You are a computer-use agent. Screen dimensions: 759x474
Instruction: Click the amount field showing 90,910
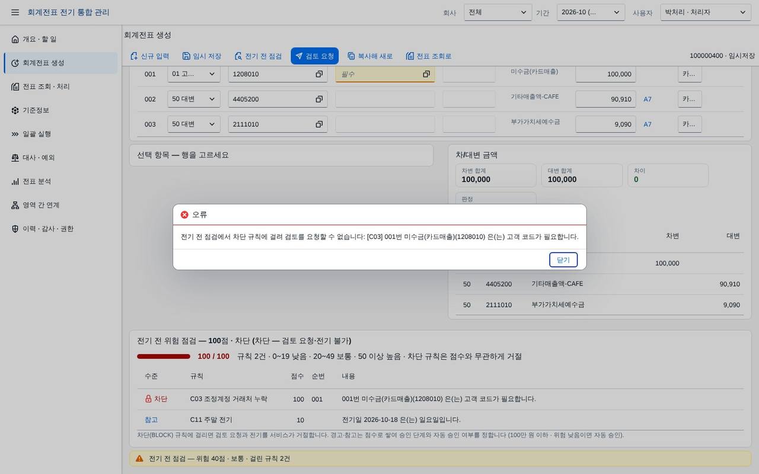pyautogui.click(x=605, y=99)
